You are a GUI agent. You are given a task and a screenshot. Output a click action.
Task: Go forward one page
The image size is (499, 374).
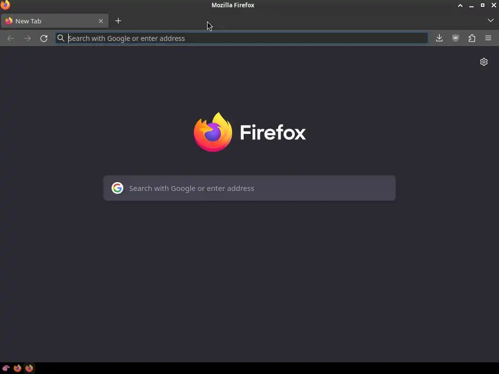click(x=27, y=38)
